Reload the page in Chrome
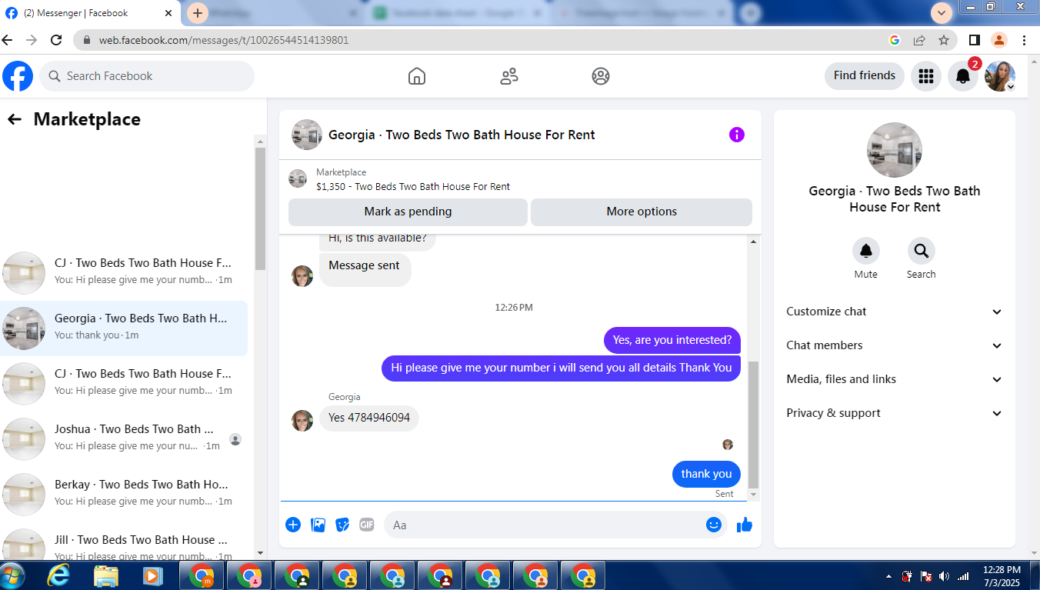The height and width of the screenshot is (590, 1040). click(x=56, y=40)
